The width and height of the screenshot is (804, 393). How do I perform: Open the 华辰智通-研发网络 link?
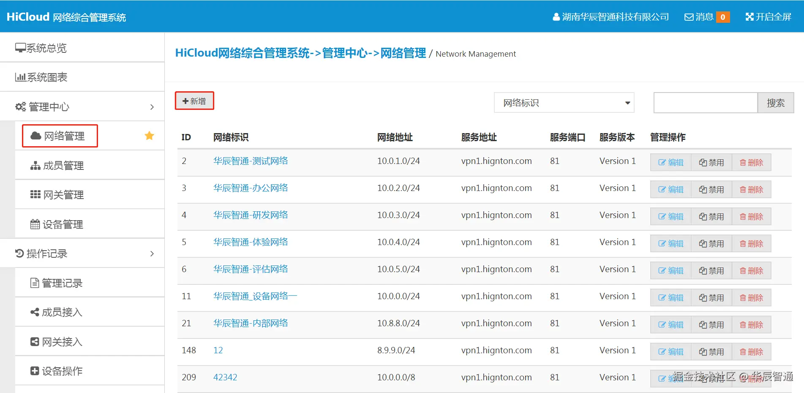point(250,215)
